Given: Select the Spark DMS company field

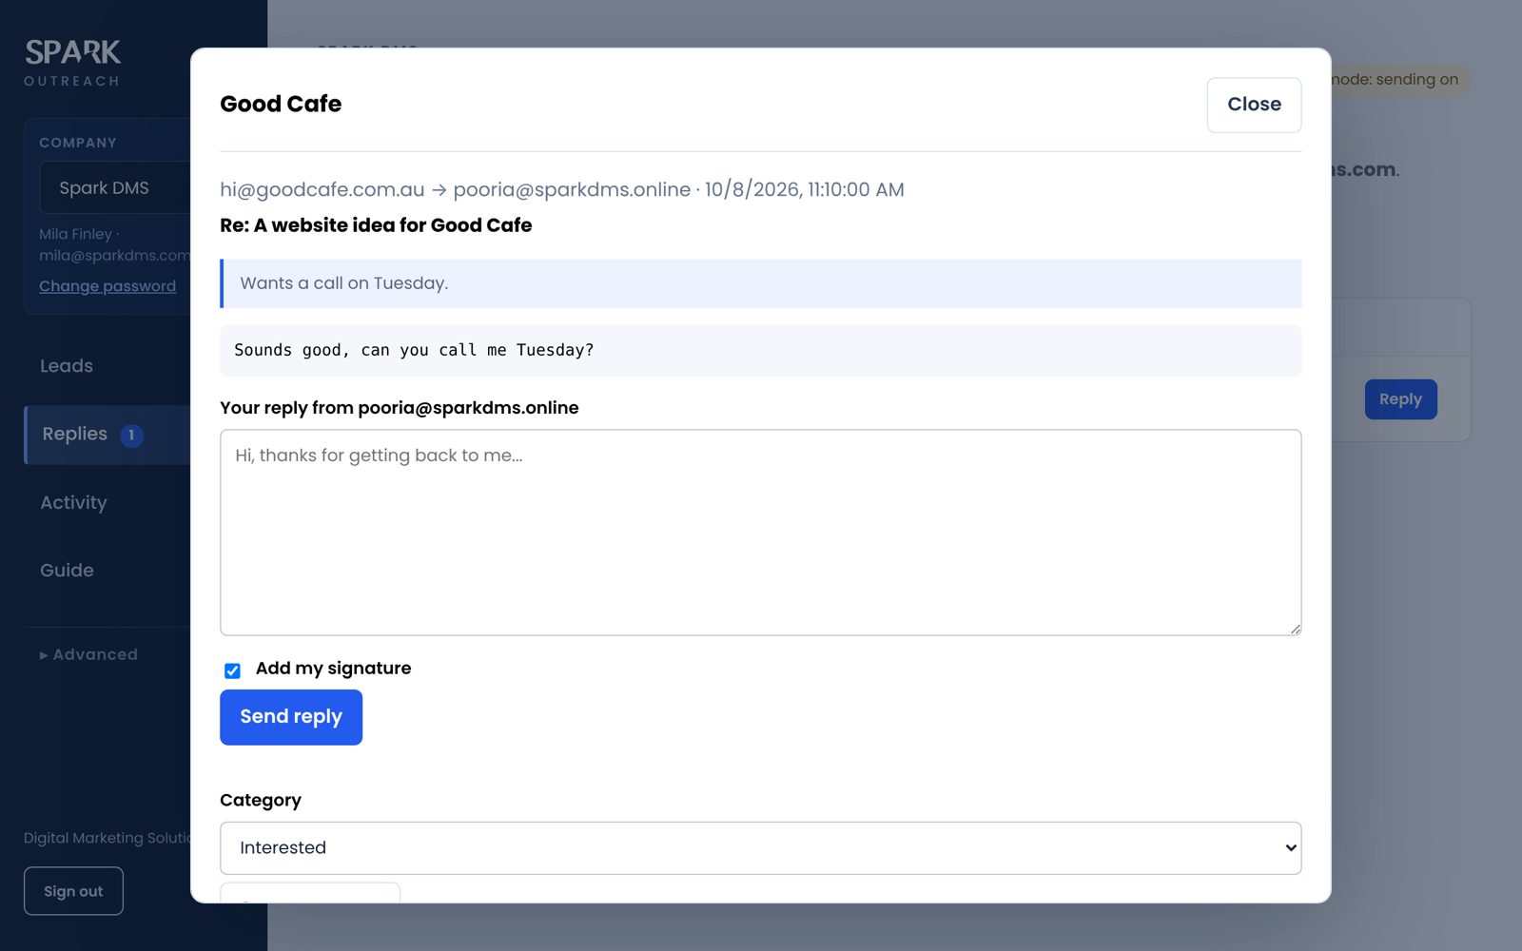Looking at the screenshot, I should (x=114, y=188).
